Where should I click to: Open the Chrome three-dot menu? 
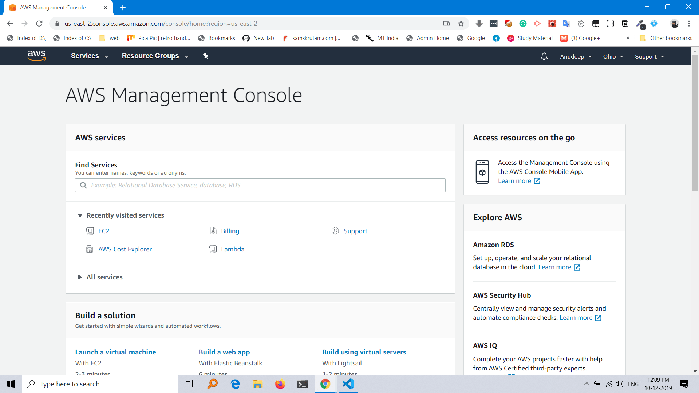[x=689, y=24]
